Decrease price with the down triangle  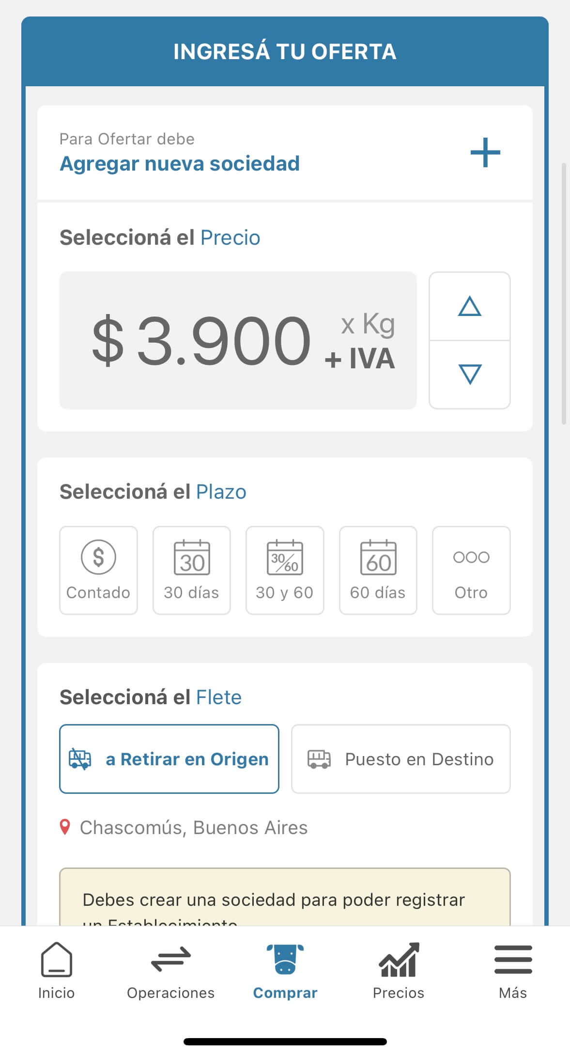(x=469, y=375)
